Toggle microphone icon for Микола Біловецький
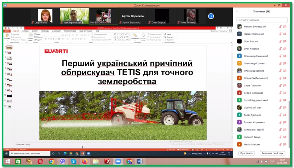This screenshot has width=294, height=168. coord(280,27)
